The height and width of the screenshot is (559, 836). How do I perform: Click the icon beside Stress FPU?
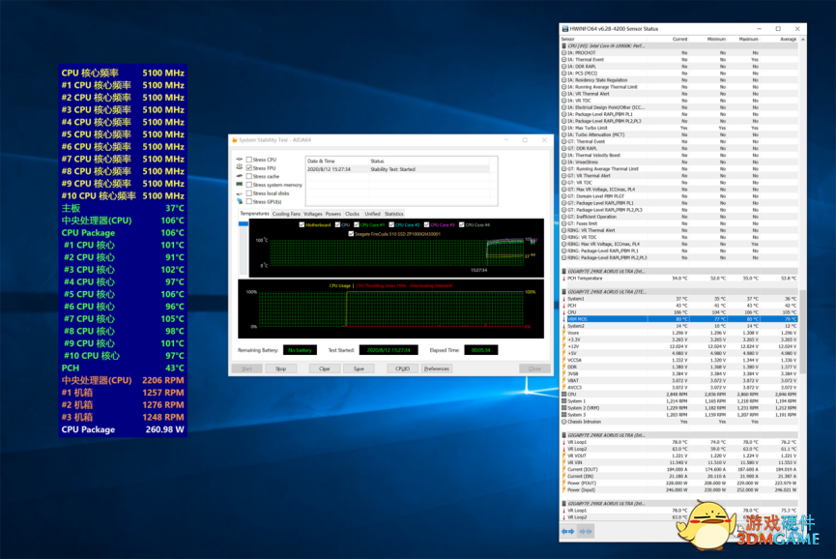(x=240, y=167)
